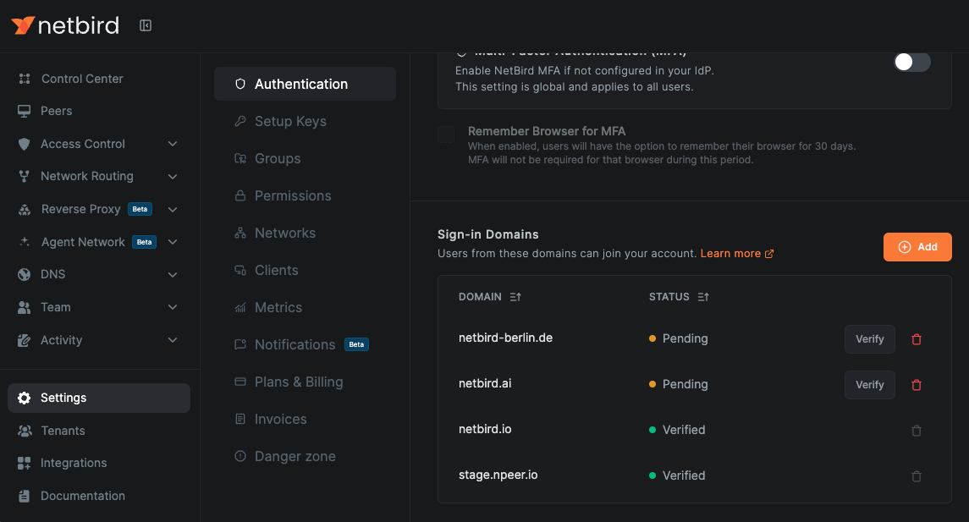Click the netbird.ai domain text

(485, 383)
